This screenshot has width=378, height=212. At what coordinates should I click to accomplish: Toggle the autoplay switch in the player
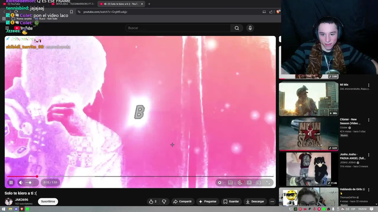220,183
